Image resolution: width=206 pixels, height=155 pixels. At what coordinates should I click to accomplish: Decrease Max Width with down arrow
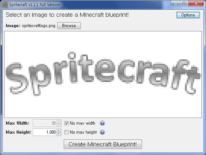[59, 125]
